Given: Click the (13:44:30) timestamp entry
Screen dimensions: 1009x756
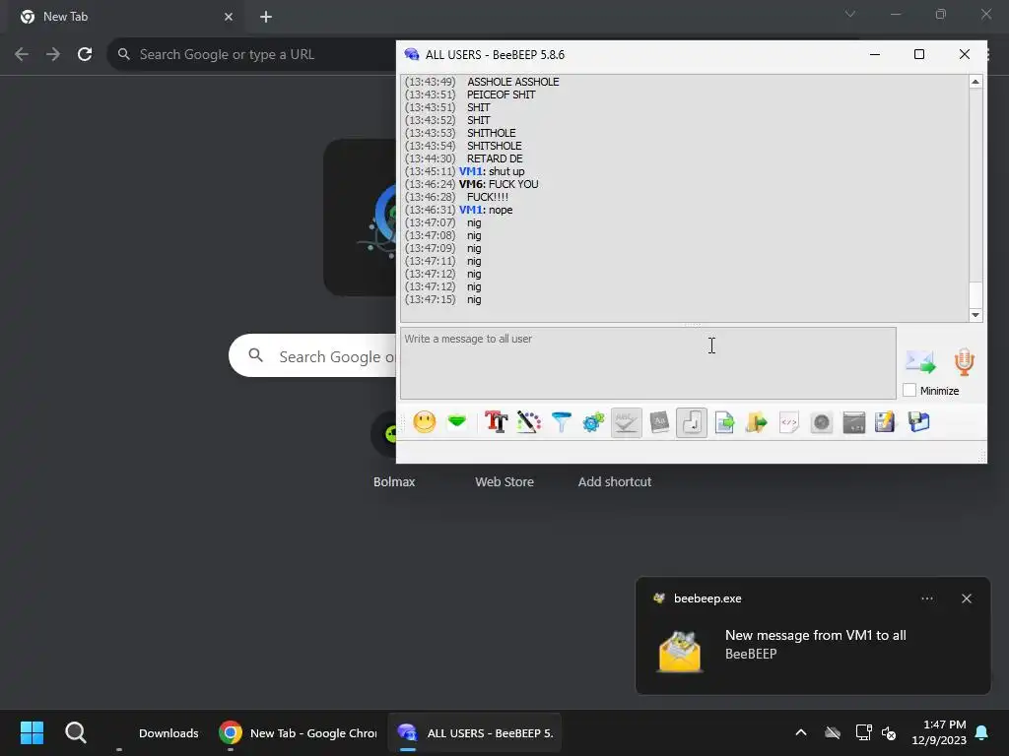Looking at the screenshot, I should click(430, 158).
